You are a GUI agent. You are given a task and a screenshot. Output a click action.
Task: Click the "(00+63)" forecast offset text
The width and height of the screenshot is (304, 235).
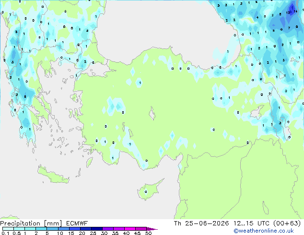(x=287, y=223)
